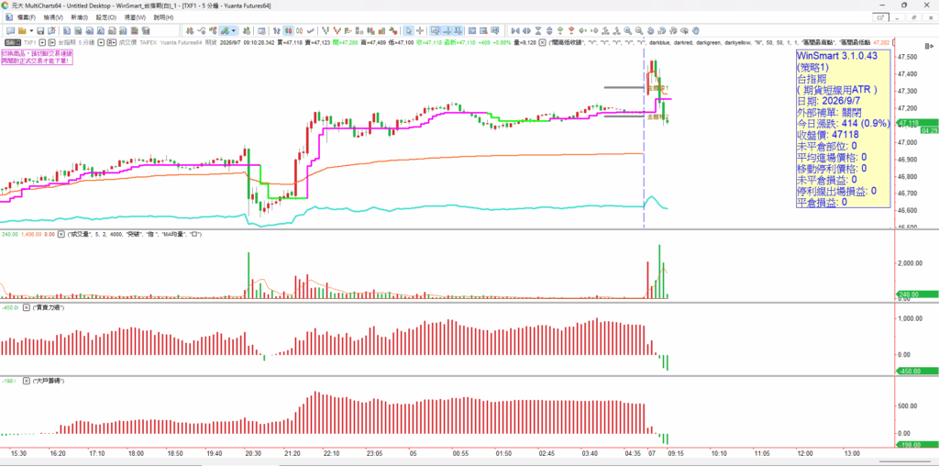Click the hourglass time compression icon
The width and height of the screenshot is (939, 466).
point(538,30)
